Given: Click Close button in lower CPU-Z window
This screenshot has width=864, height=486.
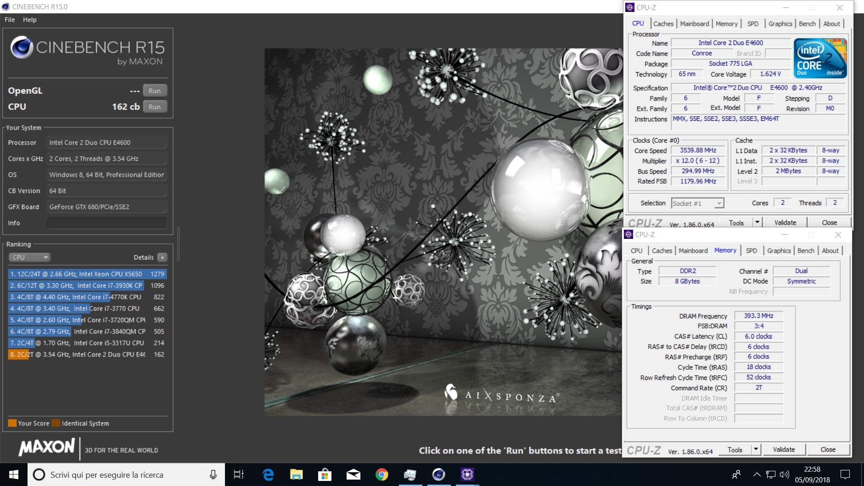Looking at the screenshot, I should click(x=828, y=450).
